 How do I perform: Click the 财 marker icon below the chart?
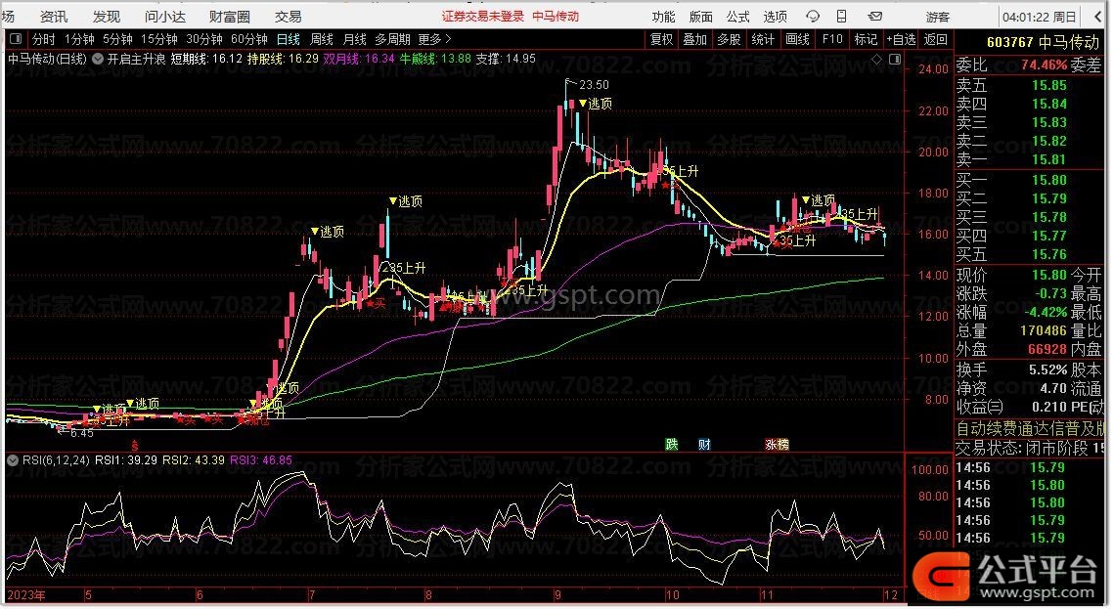click(x=704, y=445)
